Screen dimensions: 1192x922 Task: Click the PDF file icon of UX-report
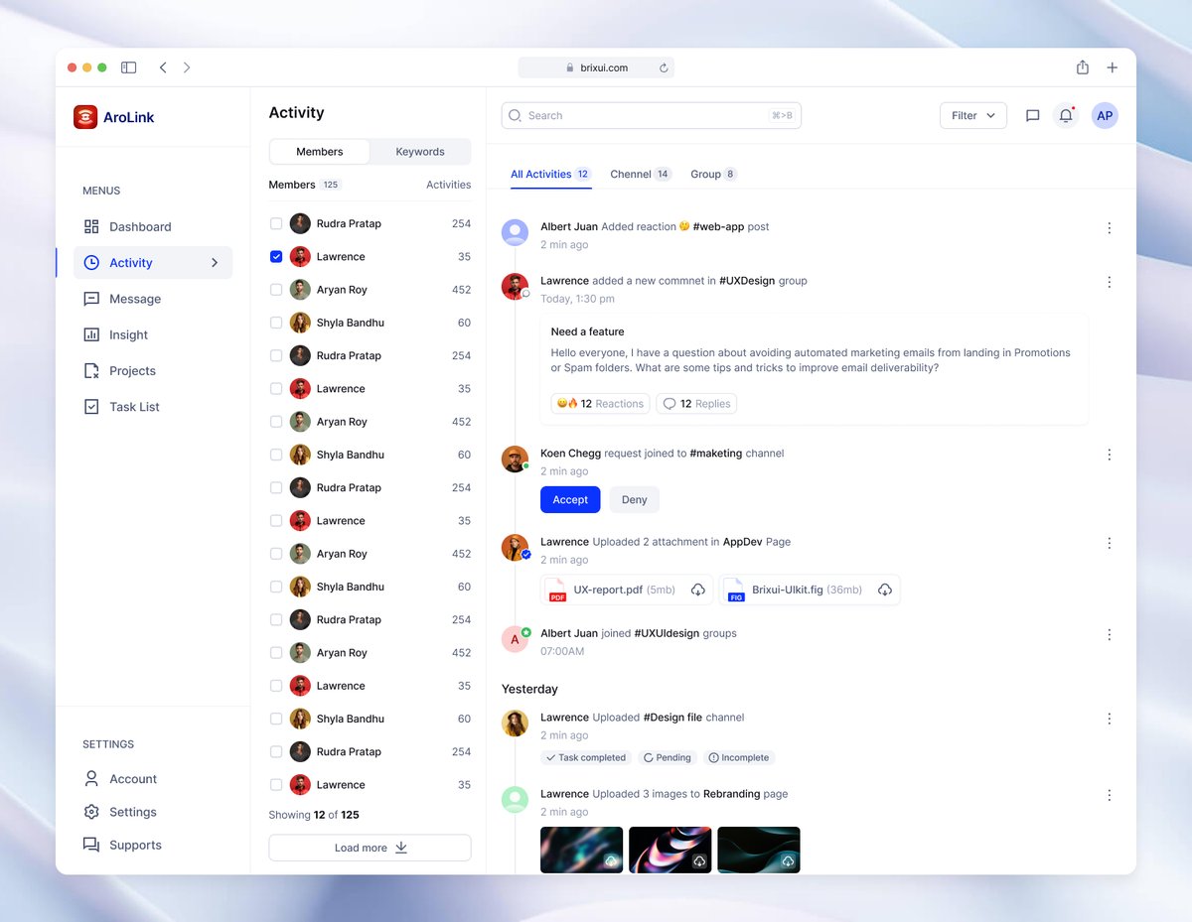pyautogui.click(x=557, y=591)
